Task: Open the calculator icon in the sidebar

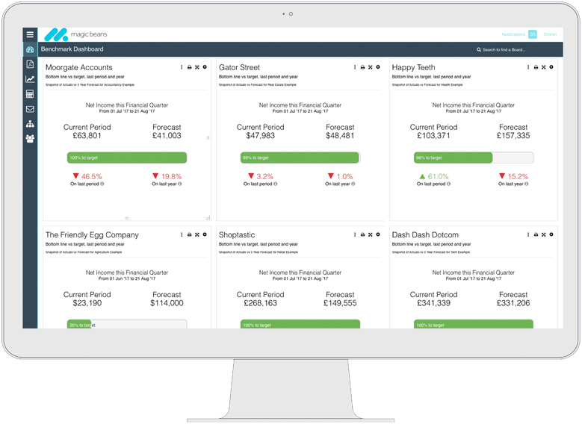Action: point(30,94)
